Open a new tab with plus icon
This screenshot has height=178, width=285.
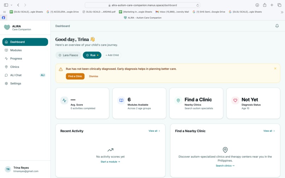tap(272, 5)
